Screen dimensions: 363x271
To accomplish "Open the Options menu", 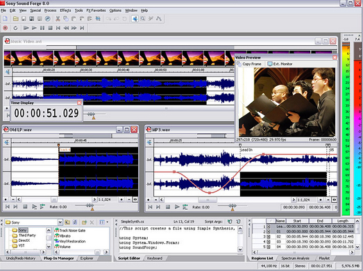I will (115, 10).
